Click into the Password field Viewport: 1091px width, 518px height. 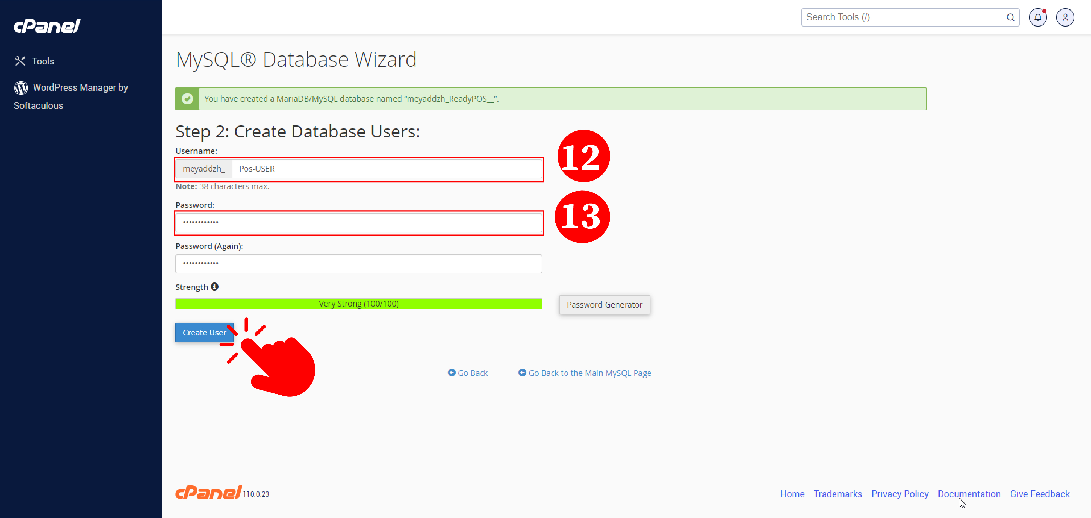pos(359,222)
